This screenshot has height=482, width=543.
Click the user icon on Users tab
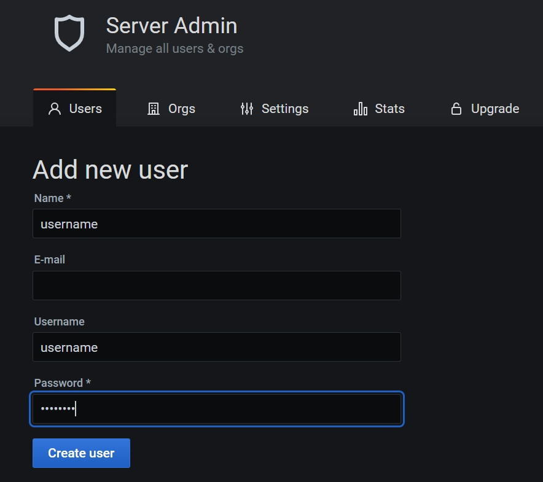55,109
